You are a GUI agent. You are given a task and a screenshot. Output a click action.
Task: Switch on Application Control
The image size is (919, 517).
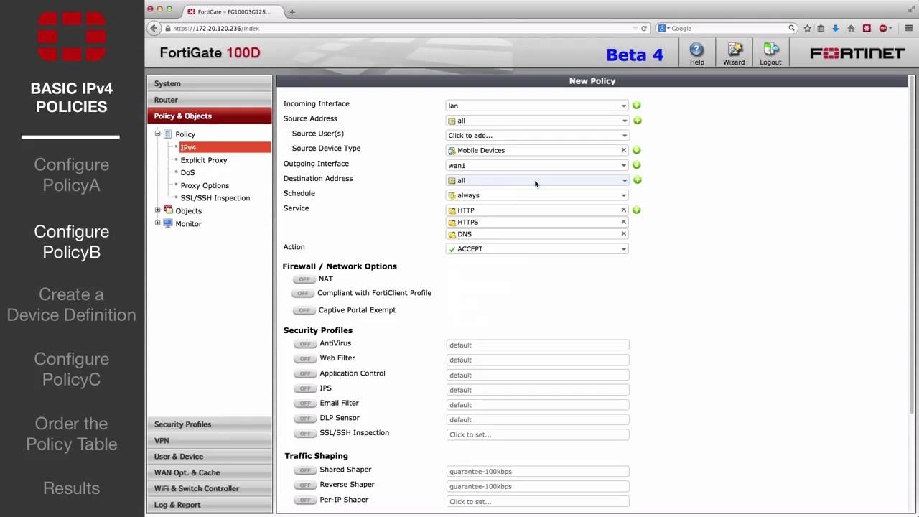coord(304,373)
